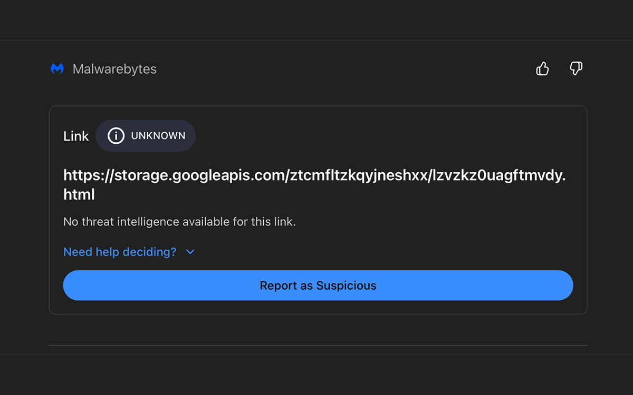Click the storage.googleapis.com domain in the URL

200,175
